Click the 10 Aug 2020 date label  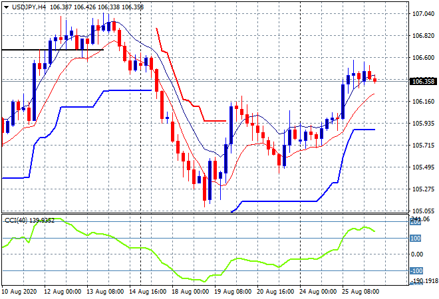pos(19,292)
